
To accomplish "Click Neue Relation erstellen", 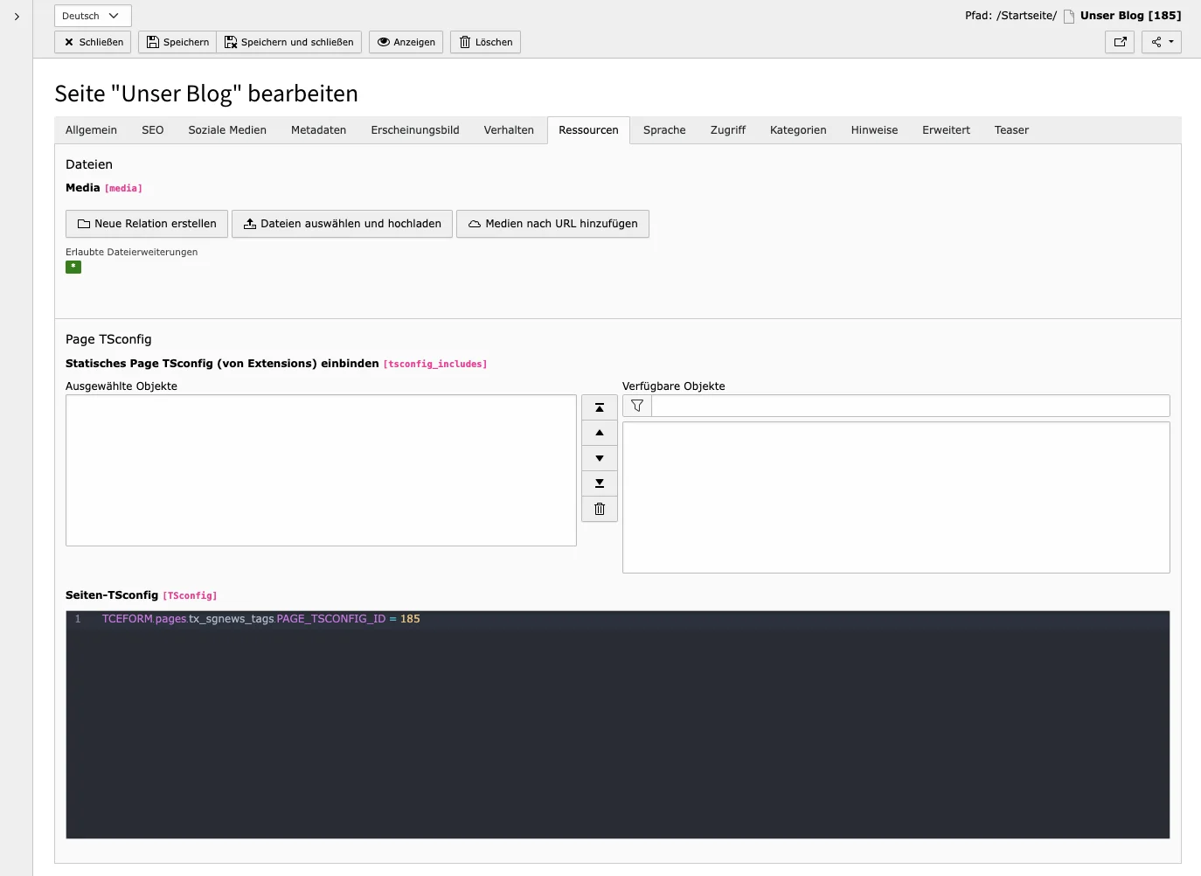I will pyautogui.click(x=146, y=224).
